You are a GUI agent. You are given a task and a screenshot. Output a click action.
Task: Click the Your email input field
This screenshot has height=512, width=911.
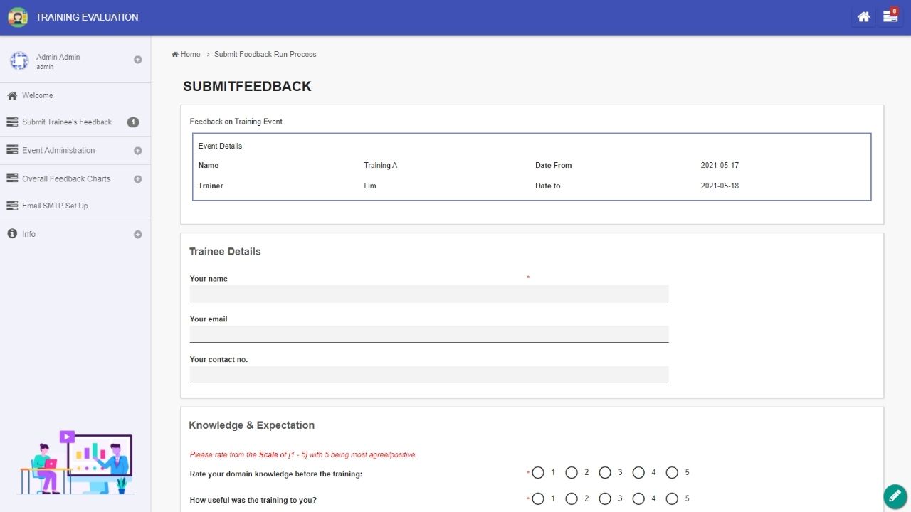(x=428, y=334)
